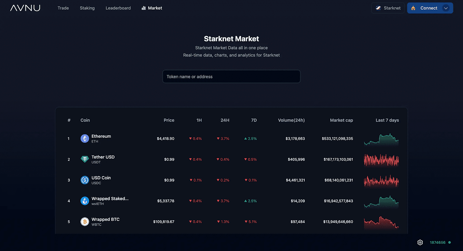Click Wrapped BTC volume $97,484
Viewport: 463px width, 251px height.
[x=297, y=222]
